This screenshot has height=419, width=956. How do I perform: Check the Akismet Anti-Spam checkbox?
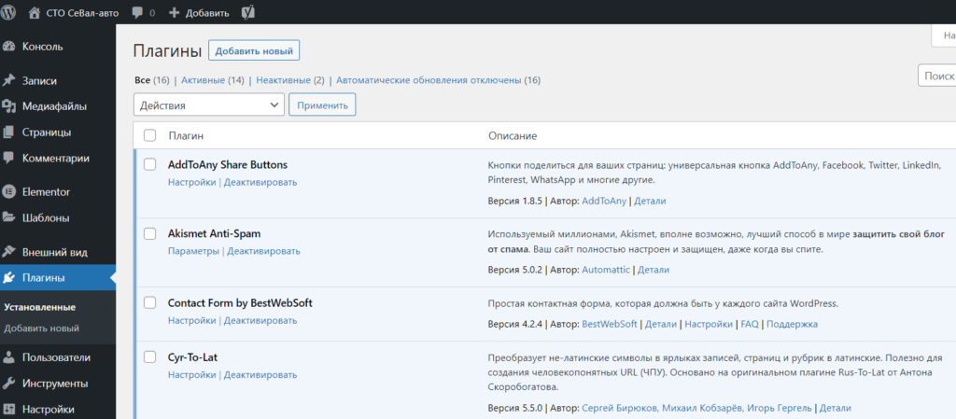pyautogui.click(x=149, y=234)
